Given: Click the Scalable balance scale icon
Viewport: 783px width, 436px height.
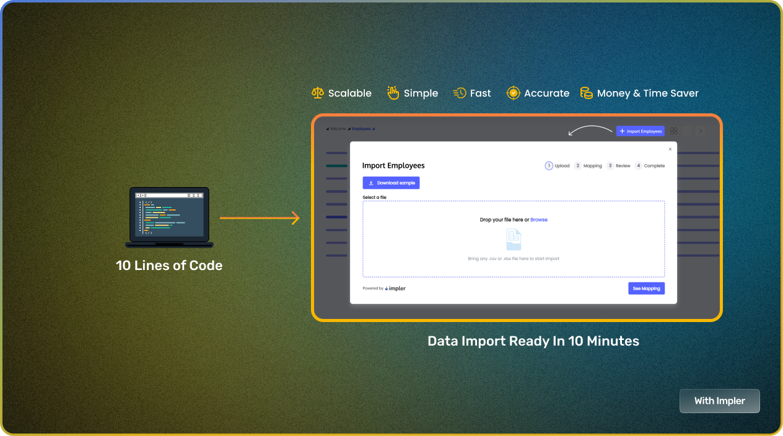Looking at the screenshot, I should (318, 93).
